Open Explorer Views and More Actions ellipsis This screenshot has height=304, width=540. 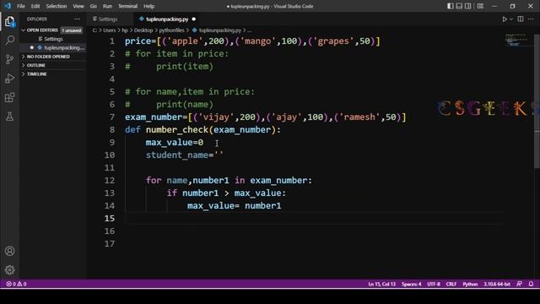77,19
